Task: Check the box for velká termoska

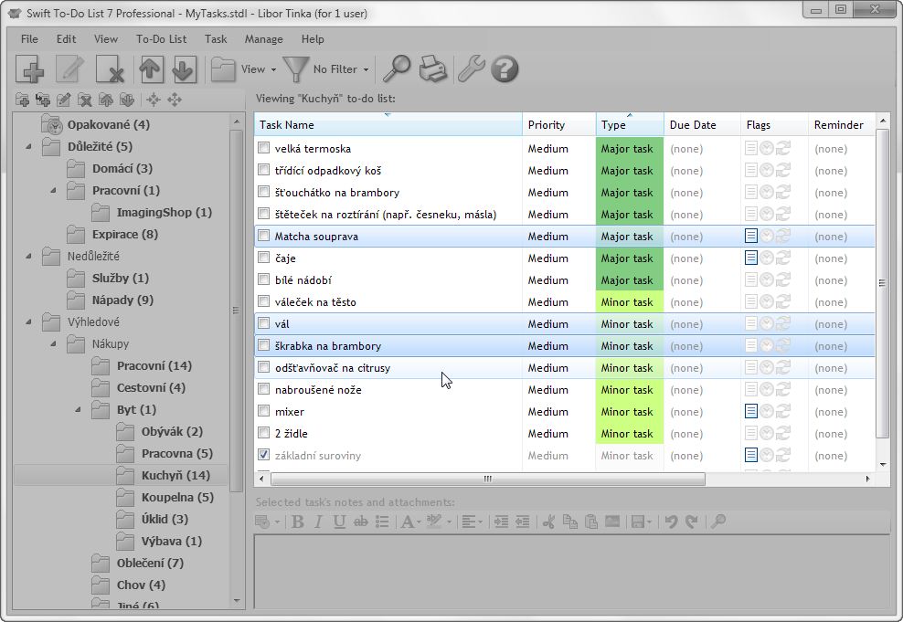Action: 264,148
